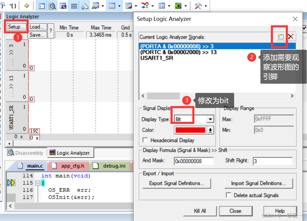307x221 pixels.
Task: Click Import Signal Definitions... button
Action: [258, 183]
